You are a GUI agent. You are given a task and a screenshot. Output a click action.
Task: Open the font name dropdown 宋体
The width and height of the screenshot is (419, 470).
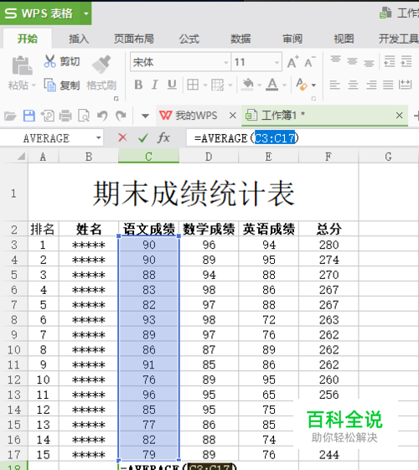[x=226, y=63]
